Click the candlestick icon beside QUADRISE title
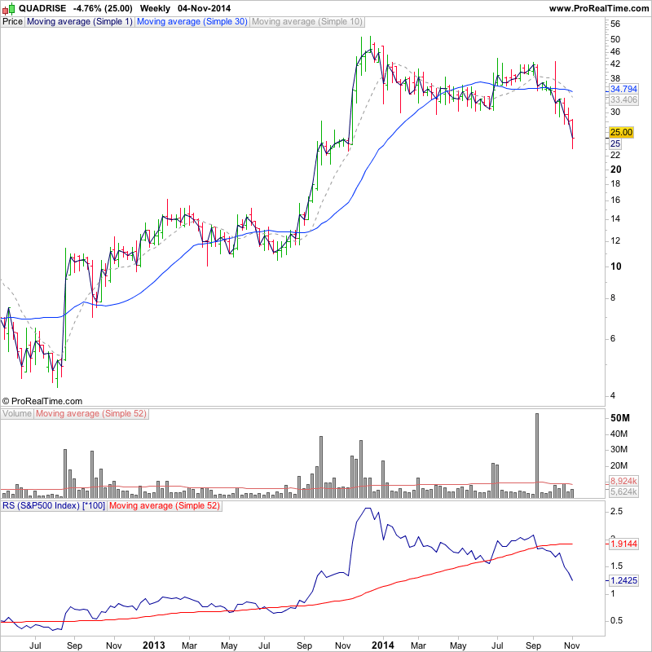This screenshot has width=652, height=652. 8,8
